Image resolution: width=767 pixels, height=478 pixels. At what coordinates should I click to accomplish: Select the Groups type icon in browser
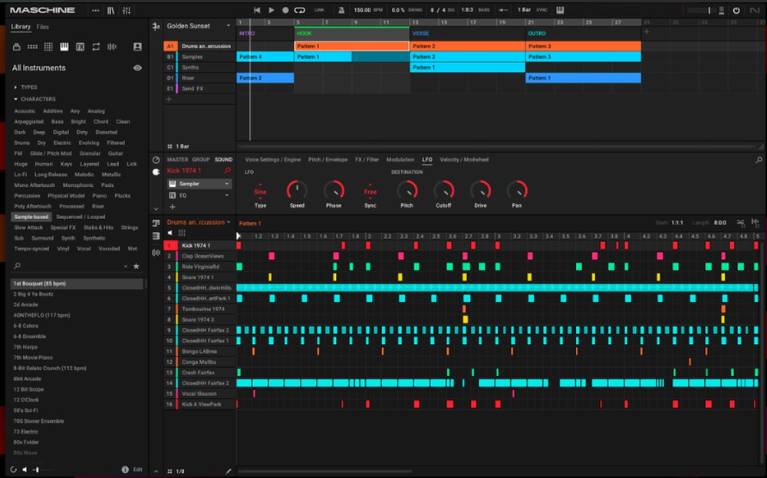(32, 47)
